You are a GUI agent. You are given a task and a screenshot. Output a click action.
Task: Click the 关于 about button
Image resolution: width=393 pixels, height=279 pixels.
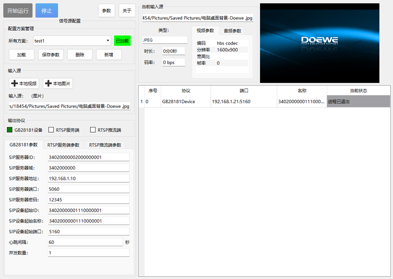pos(127,10)
